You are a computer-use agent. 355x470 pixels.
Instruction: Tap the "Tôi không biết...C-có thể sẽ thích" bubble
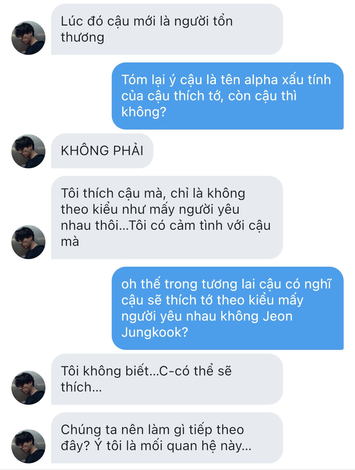(167, 379)
